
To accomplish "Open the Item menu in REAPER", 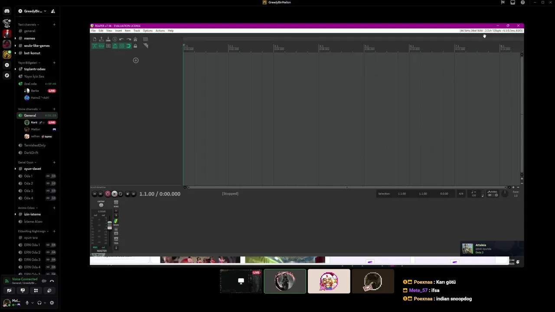I will tap(127, 31).
